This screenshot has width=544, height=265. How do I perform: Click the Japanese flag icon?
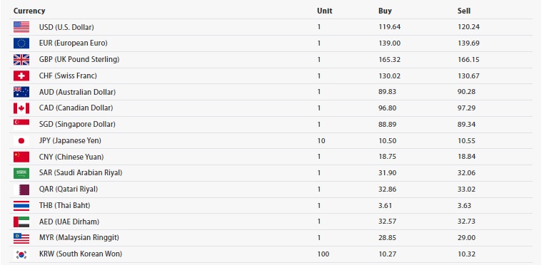coord(21,140)
